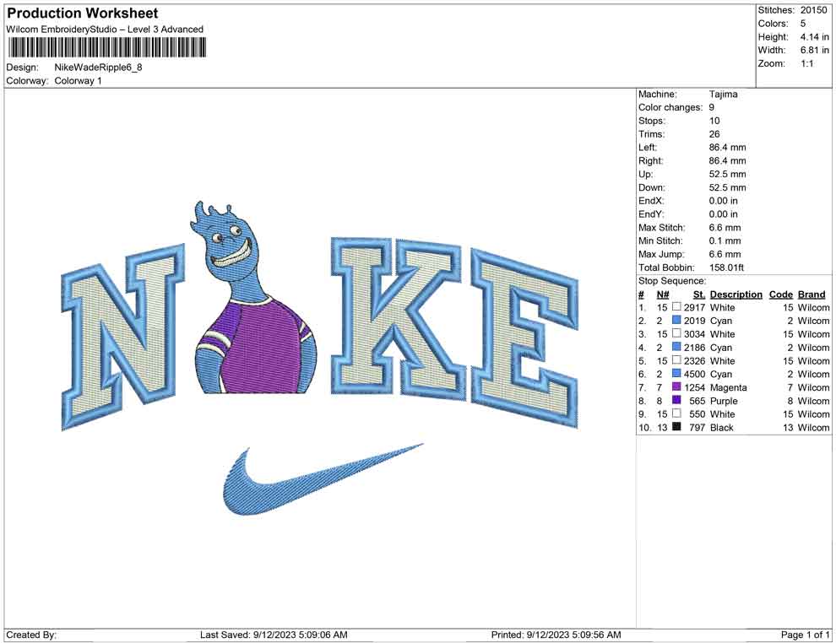Click the 'Purple' description in row 8
The height and width of the screenshot is (643, 836).
(x=724, y=401)
